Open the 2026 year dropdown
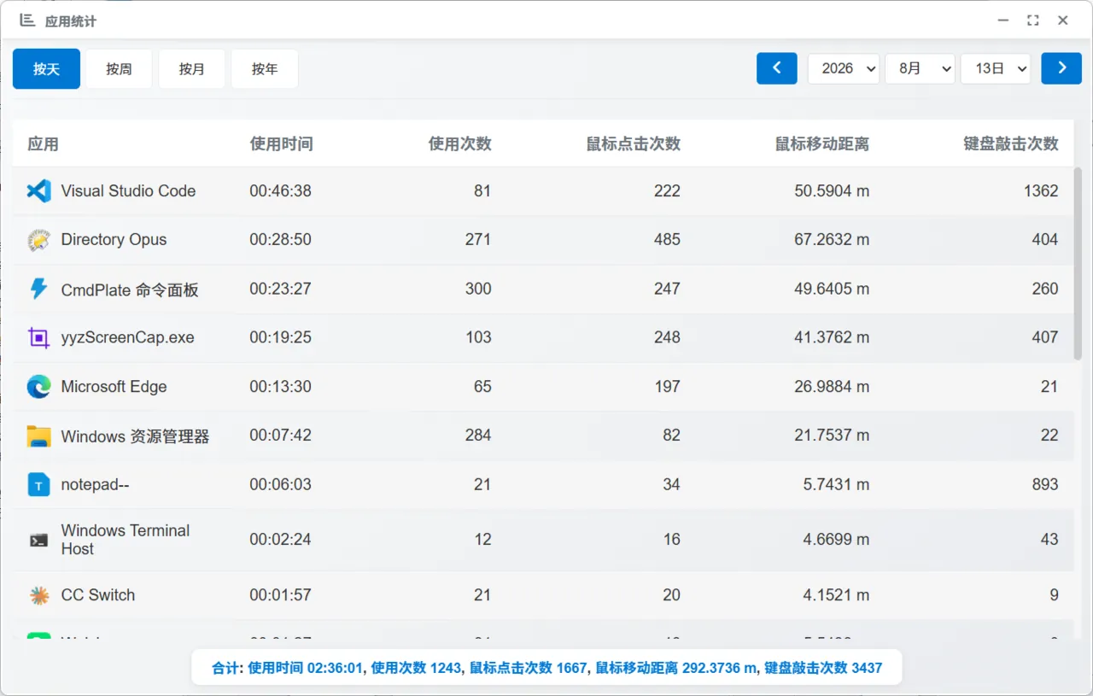This screenshot has height=696, width=1093. pyautogui.click(x=844, y=68)
